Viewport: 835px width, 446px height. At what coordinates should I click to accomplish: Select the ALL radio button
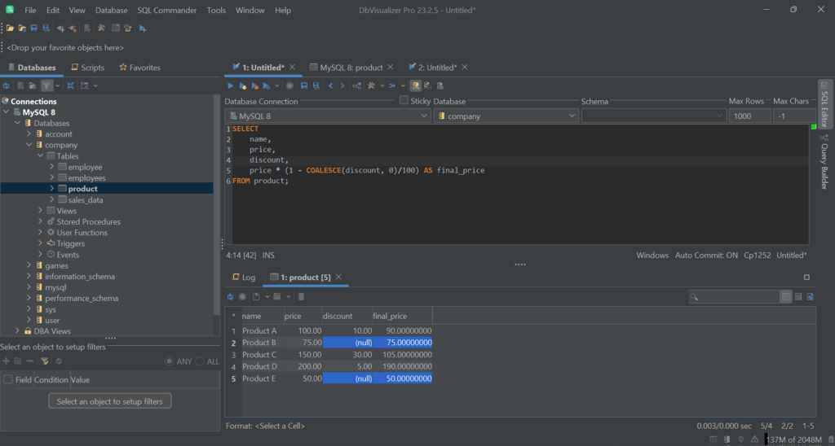click(200, 361)
